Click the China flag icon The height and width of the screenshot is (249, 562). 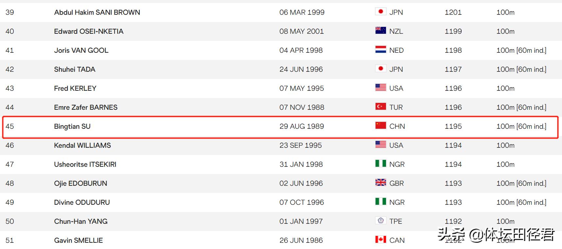380,126
